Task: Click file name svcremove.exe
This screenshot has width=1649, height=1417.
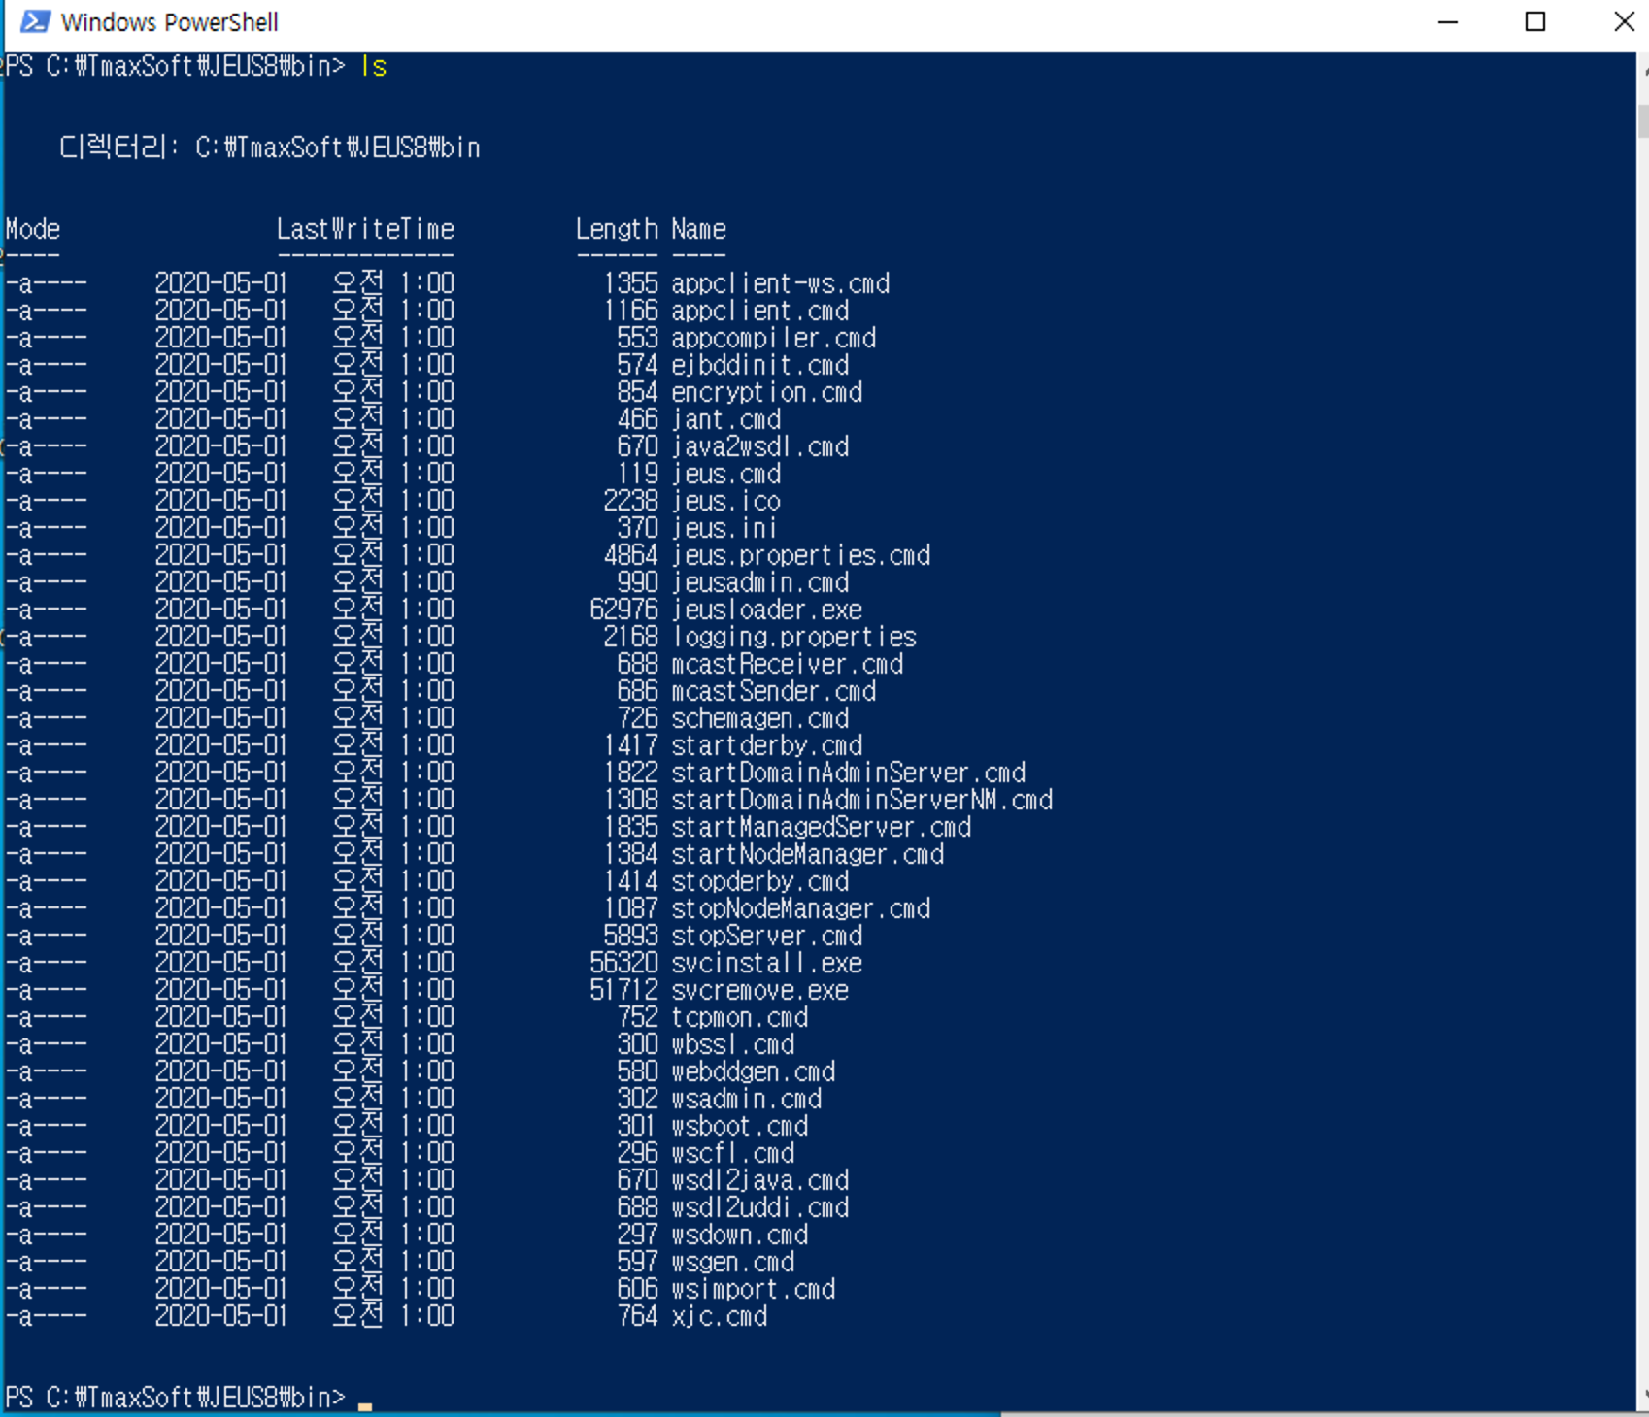Action: coord(760,990)
